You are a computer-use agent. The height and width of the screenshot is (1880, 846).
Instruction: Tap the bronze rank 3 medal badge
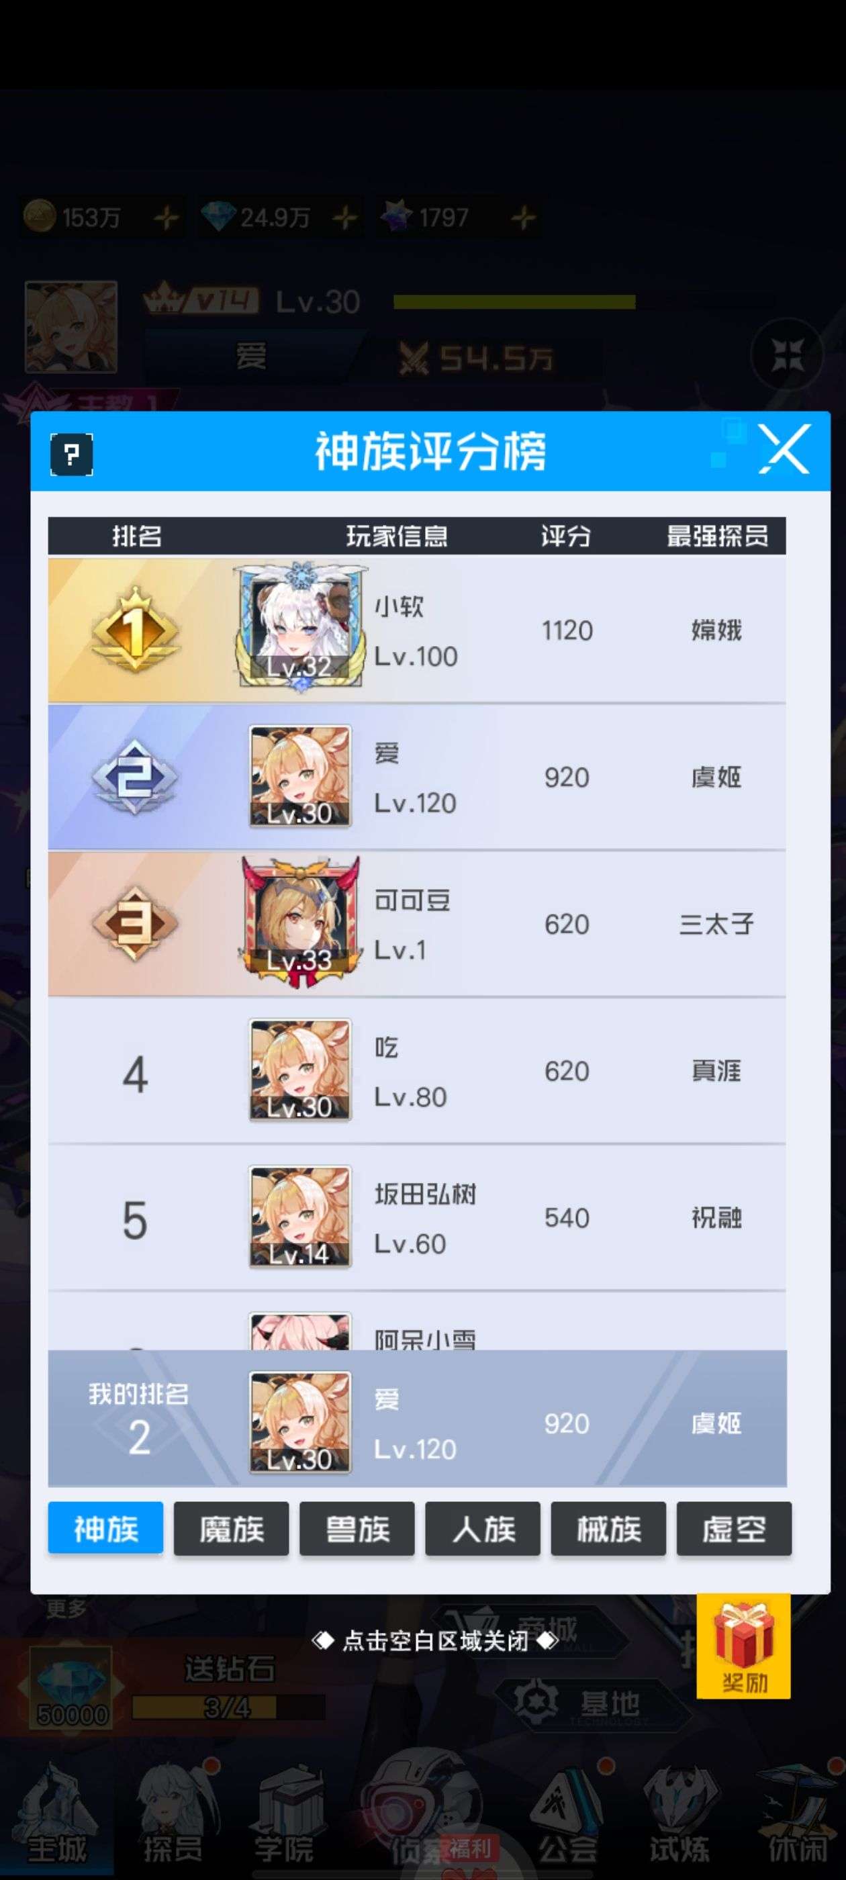(x=135, y=923)
